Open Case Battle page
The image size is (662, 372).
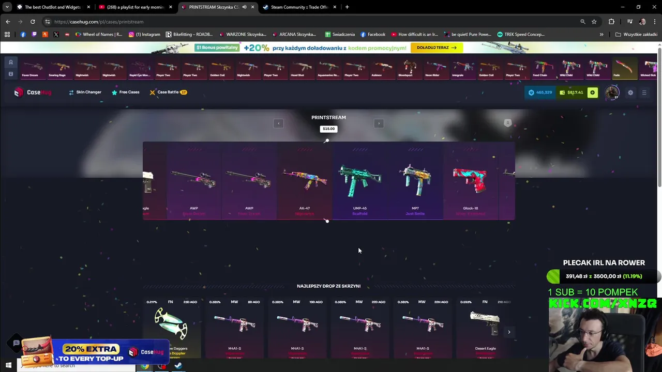click(168, 92)
